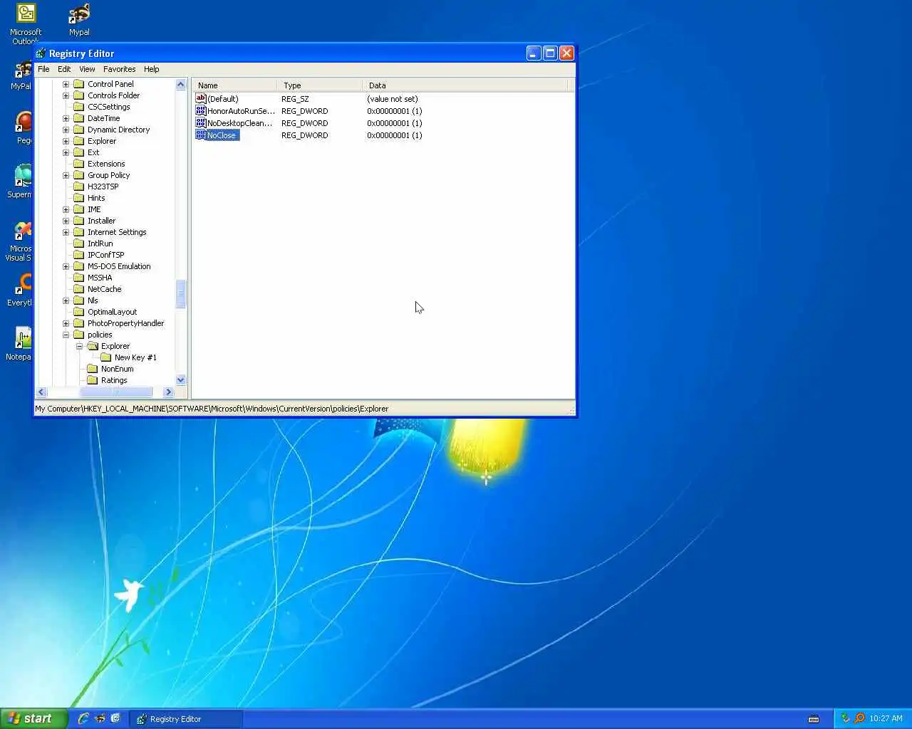Select the Installer key in tree
This screenshot has width=912, height=729.
[x=101, y=221]
